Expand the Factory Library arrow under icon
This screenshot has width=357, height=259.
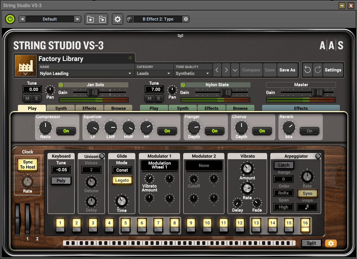pos(26,74)
